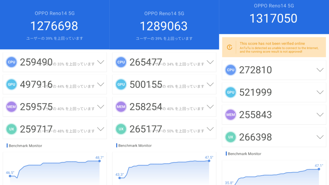The image size is (329, 185).
Task: Click the 35.8° starting temperature label
Action: (x=229, y=183)
